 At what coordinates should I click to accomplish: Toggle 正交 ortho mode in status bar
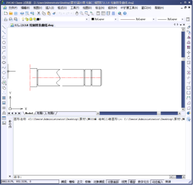[x=80, y=182]
